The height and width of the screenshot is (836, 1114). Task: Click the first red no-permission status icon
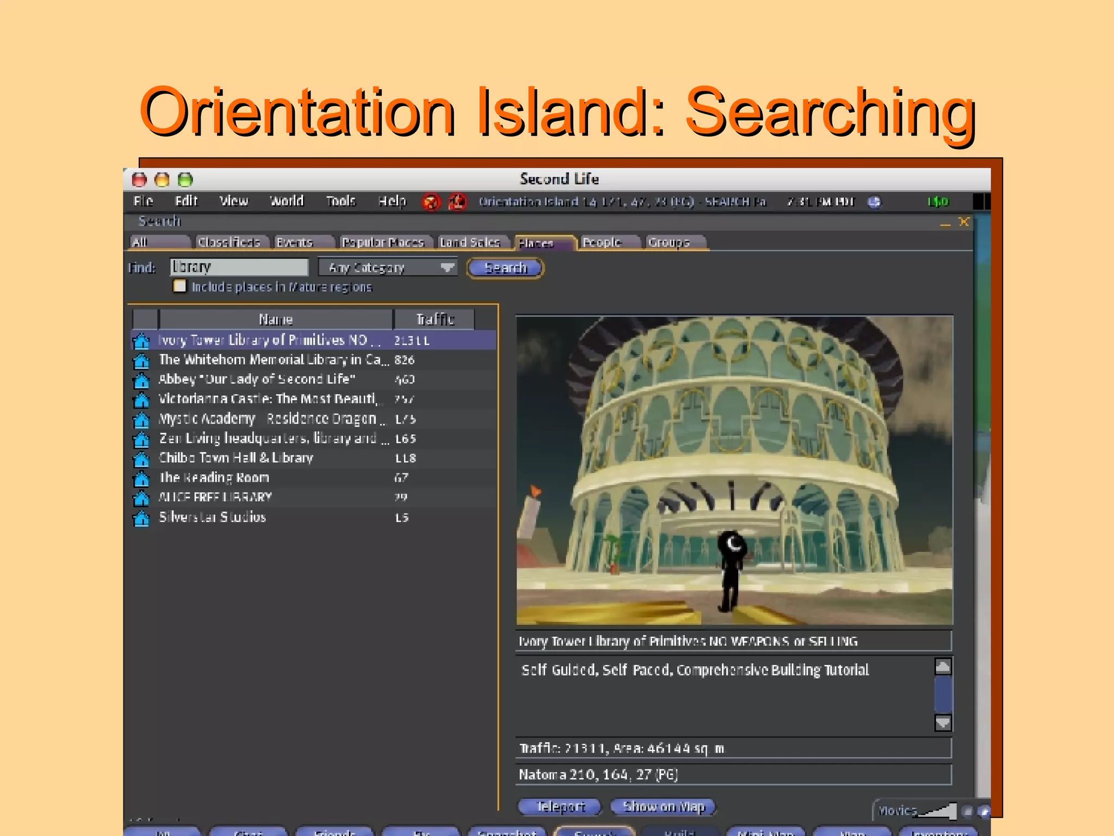point(431,202)
